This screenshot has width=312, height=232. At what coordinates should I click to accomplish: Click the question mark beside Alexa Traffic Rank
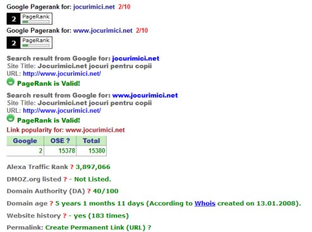click(71, 167)
